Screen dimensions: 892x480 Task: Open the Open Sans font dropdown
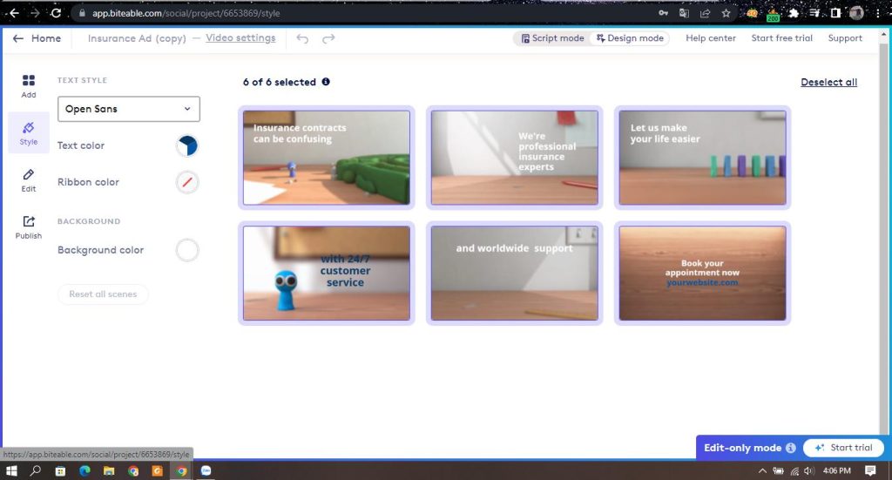(x=129, y=109)
